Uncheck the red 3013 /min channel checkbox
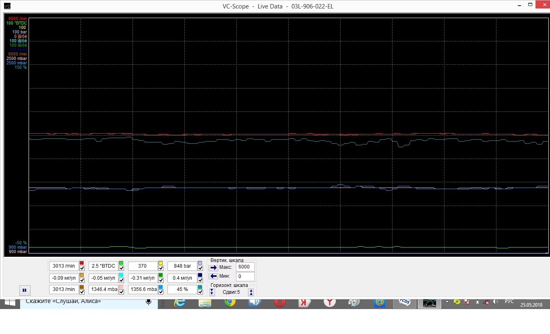 pyautogui.click(x=82, y=268)
